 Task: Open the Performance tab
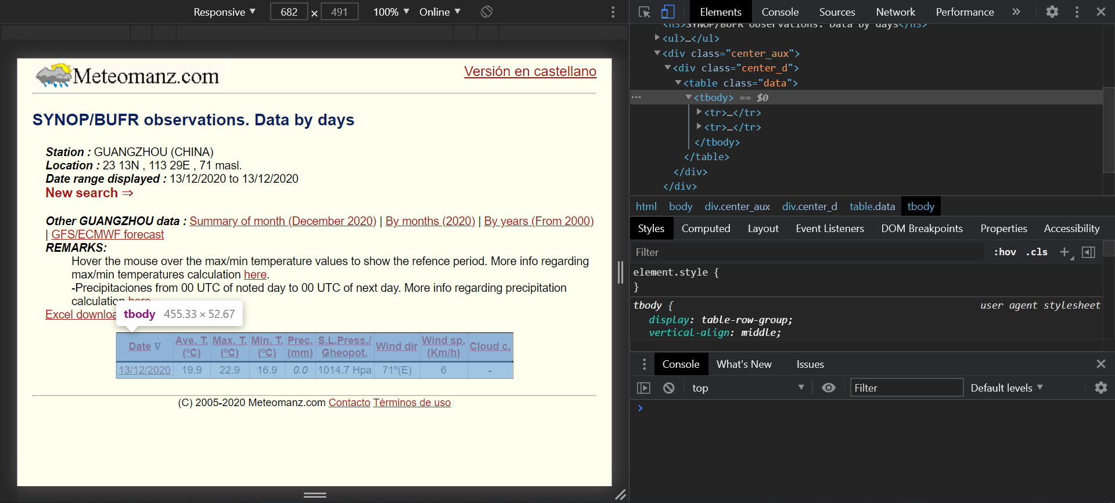point(965,12)
